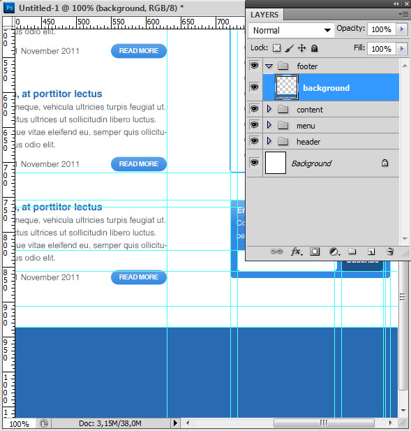Click Layers panel scroll down arrow
Screen dimensions: 411x431
point(405,238)
